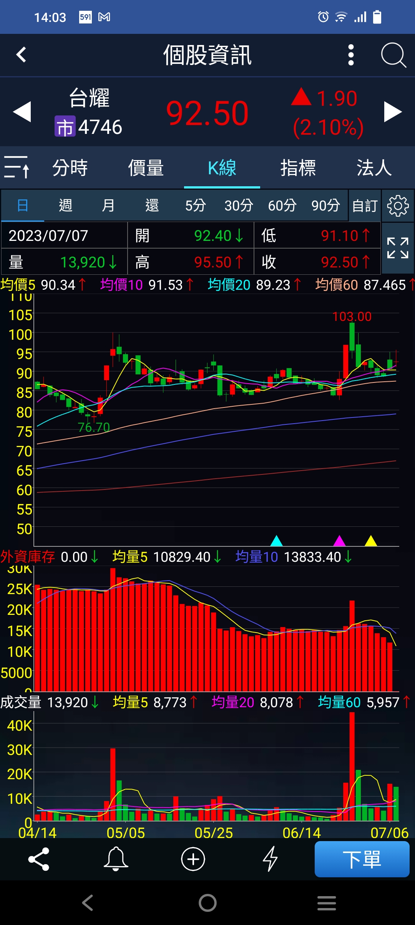
Task: Tap the back arrow in header
Action: [22, 55]
